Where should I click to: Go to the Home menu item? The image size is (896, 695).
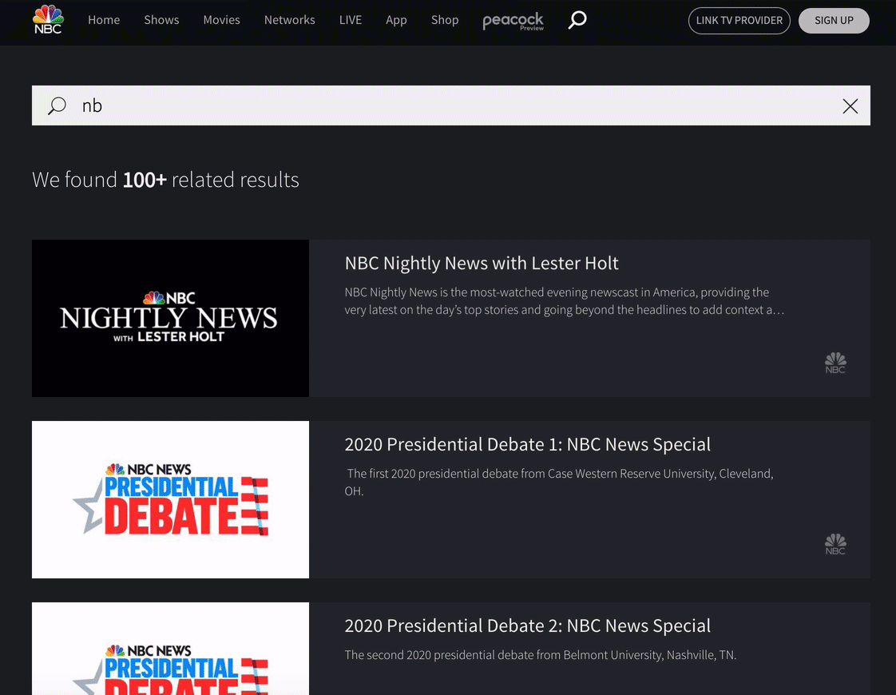104,20
